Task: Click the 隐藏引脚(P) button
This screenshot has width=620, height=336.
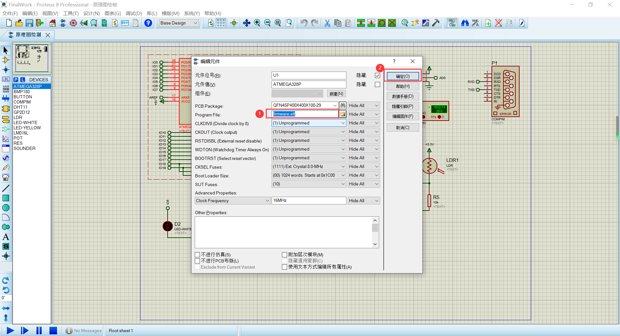Action: 403,106
